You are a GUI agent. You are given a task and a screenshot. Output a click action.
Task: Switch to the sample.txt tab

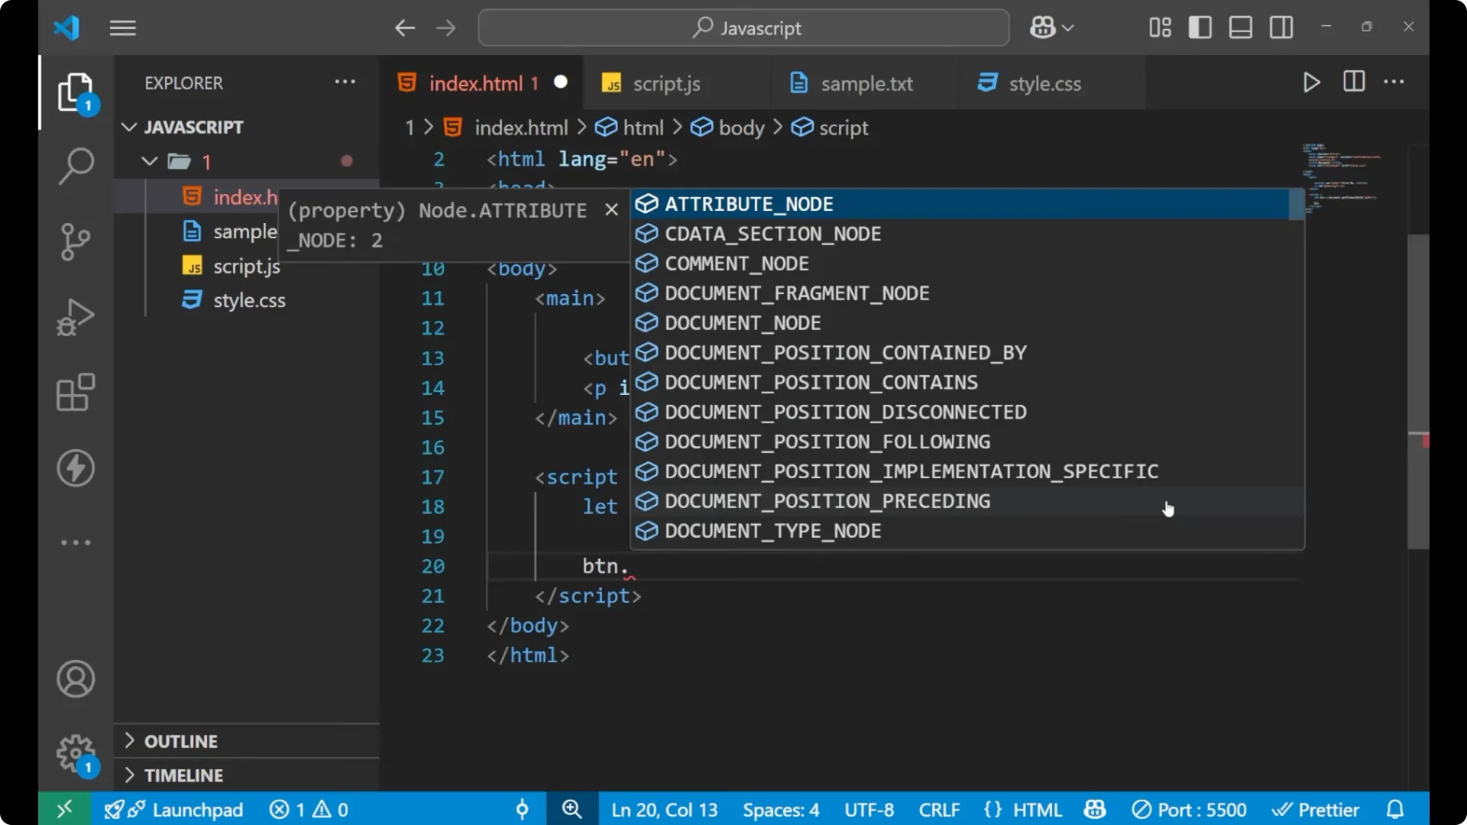[x=866, y=83]
